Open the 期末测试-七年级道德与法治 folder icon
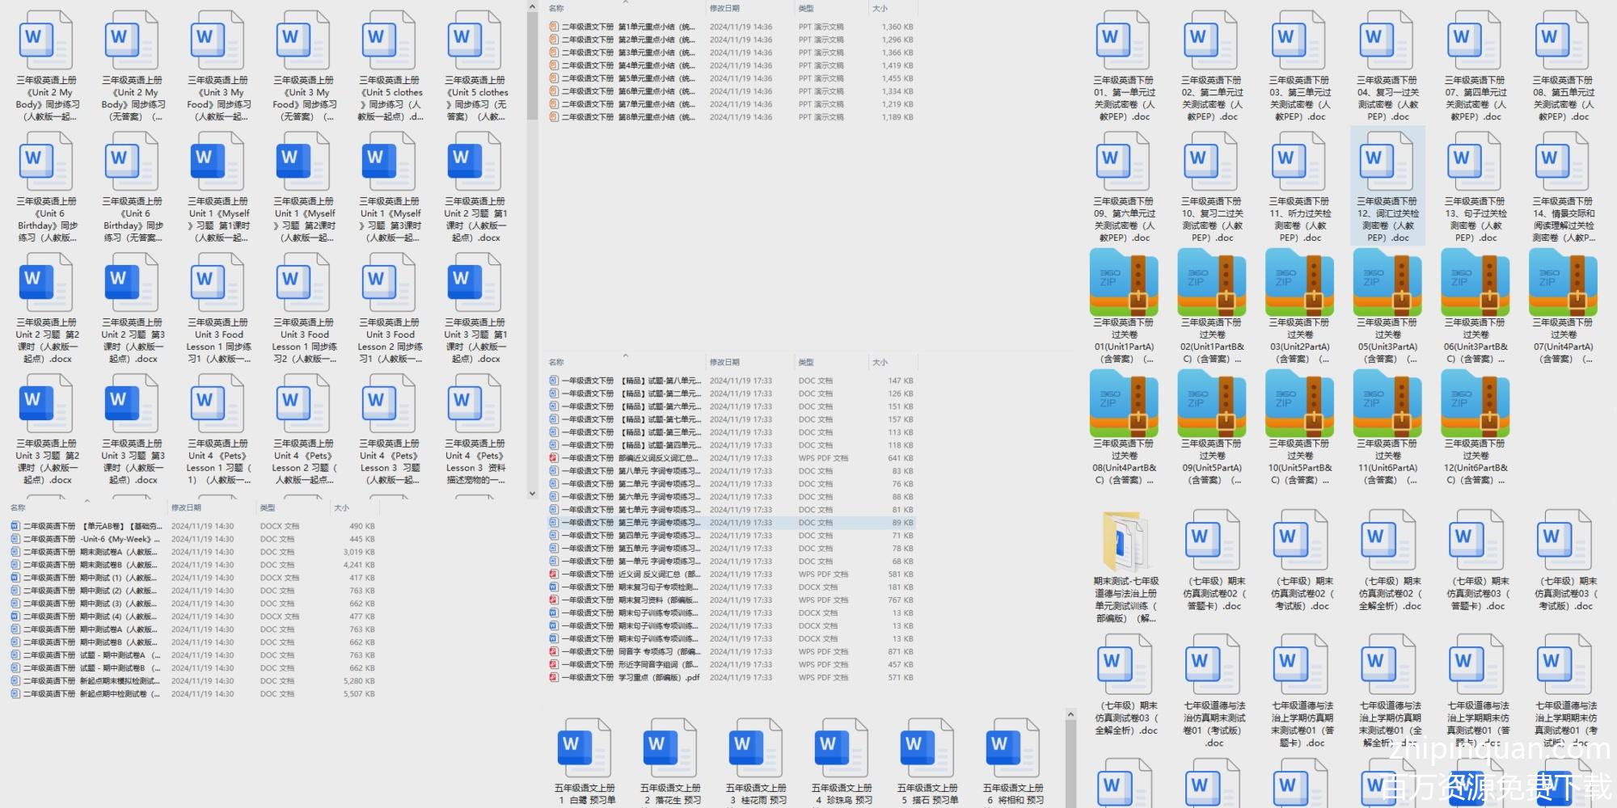Viewport: 1617px width, 808px height. click(1123, 541)
